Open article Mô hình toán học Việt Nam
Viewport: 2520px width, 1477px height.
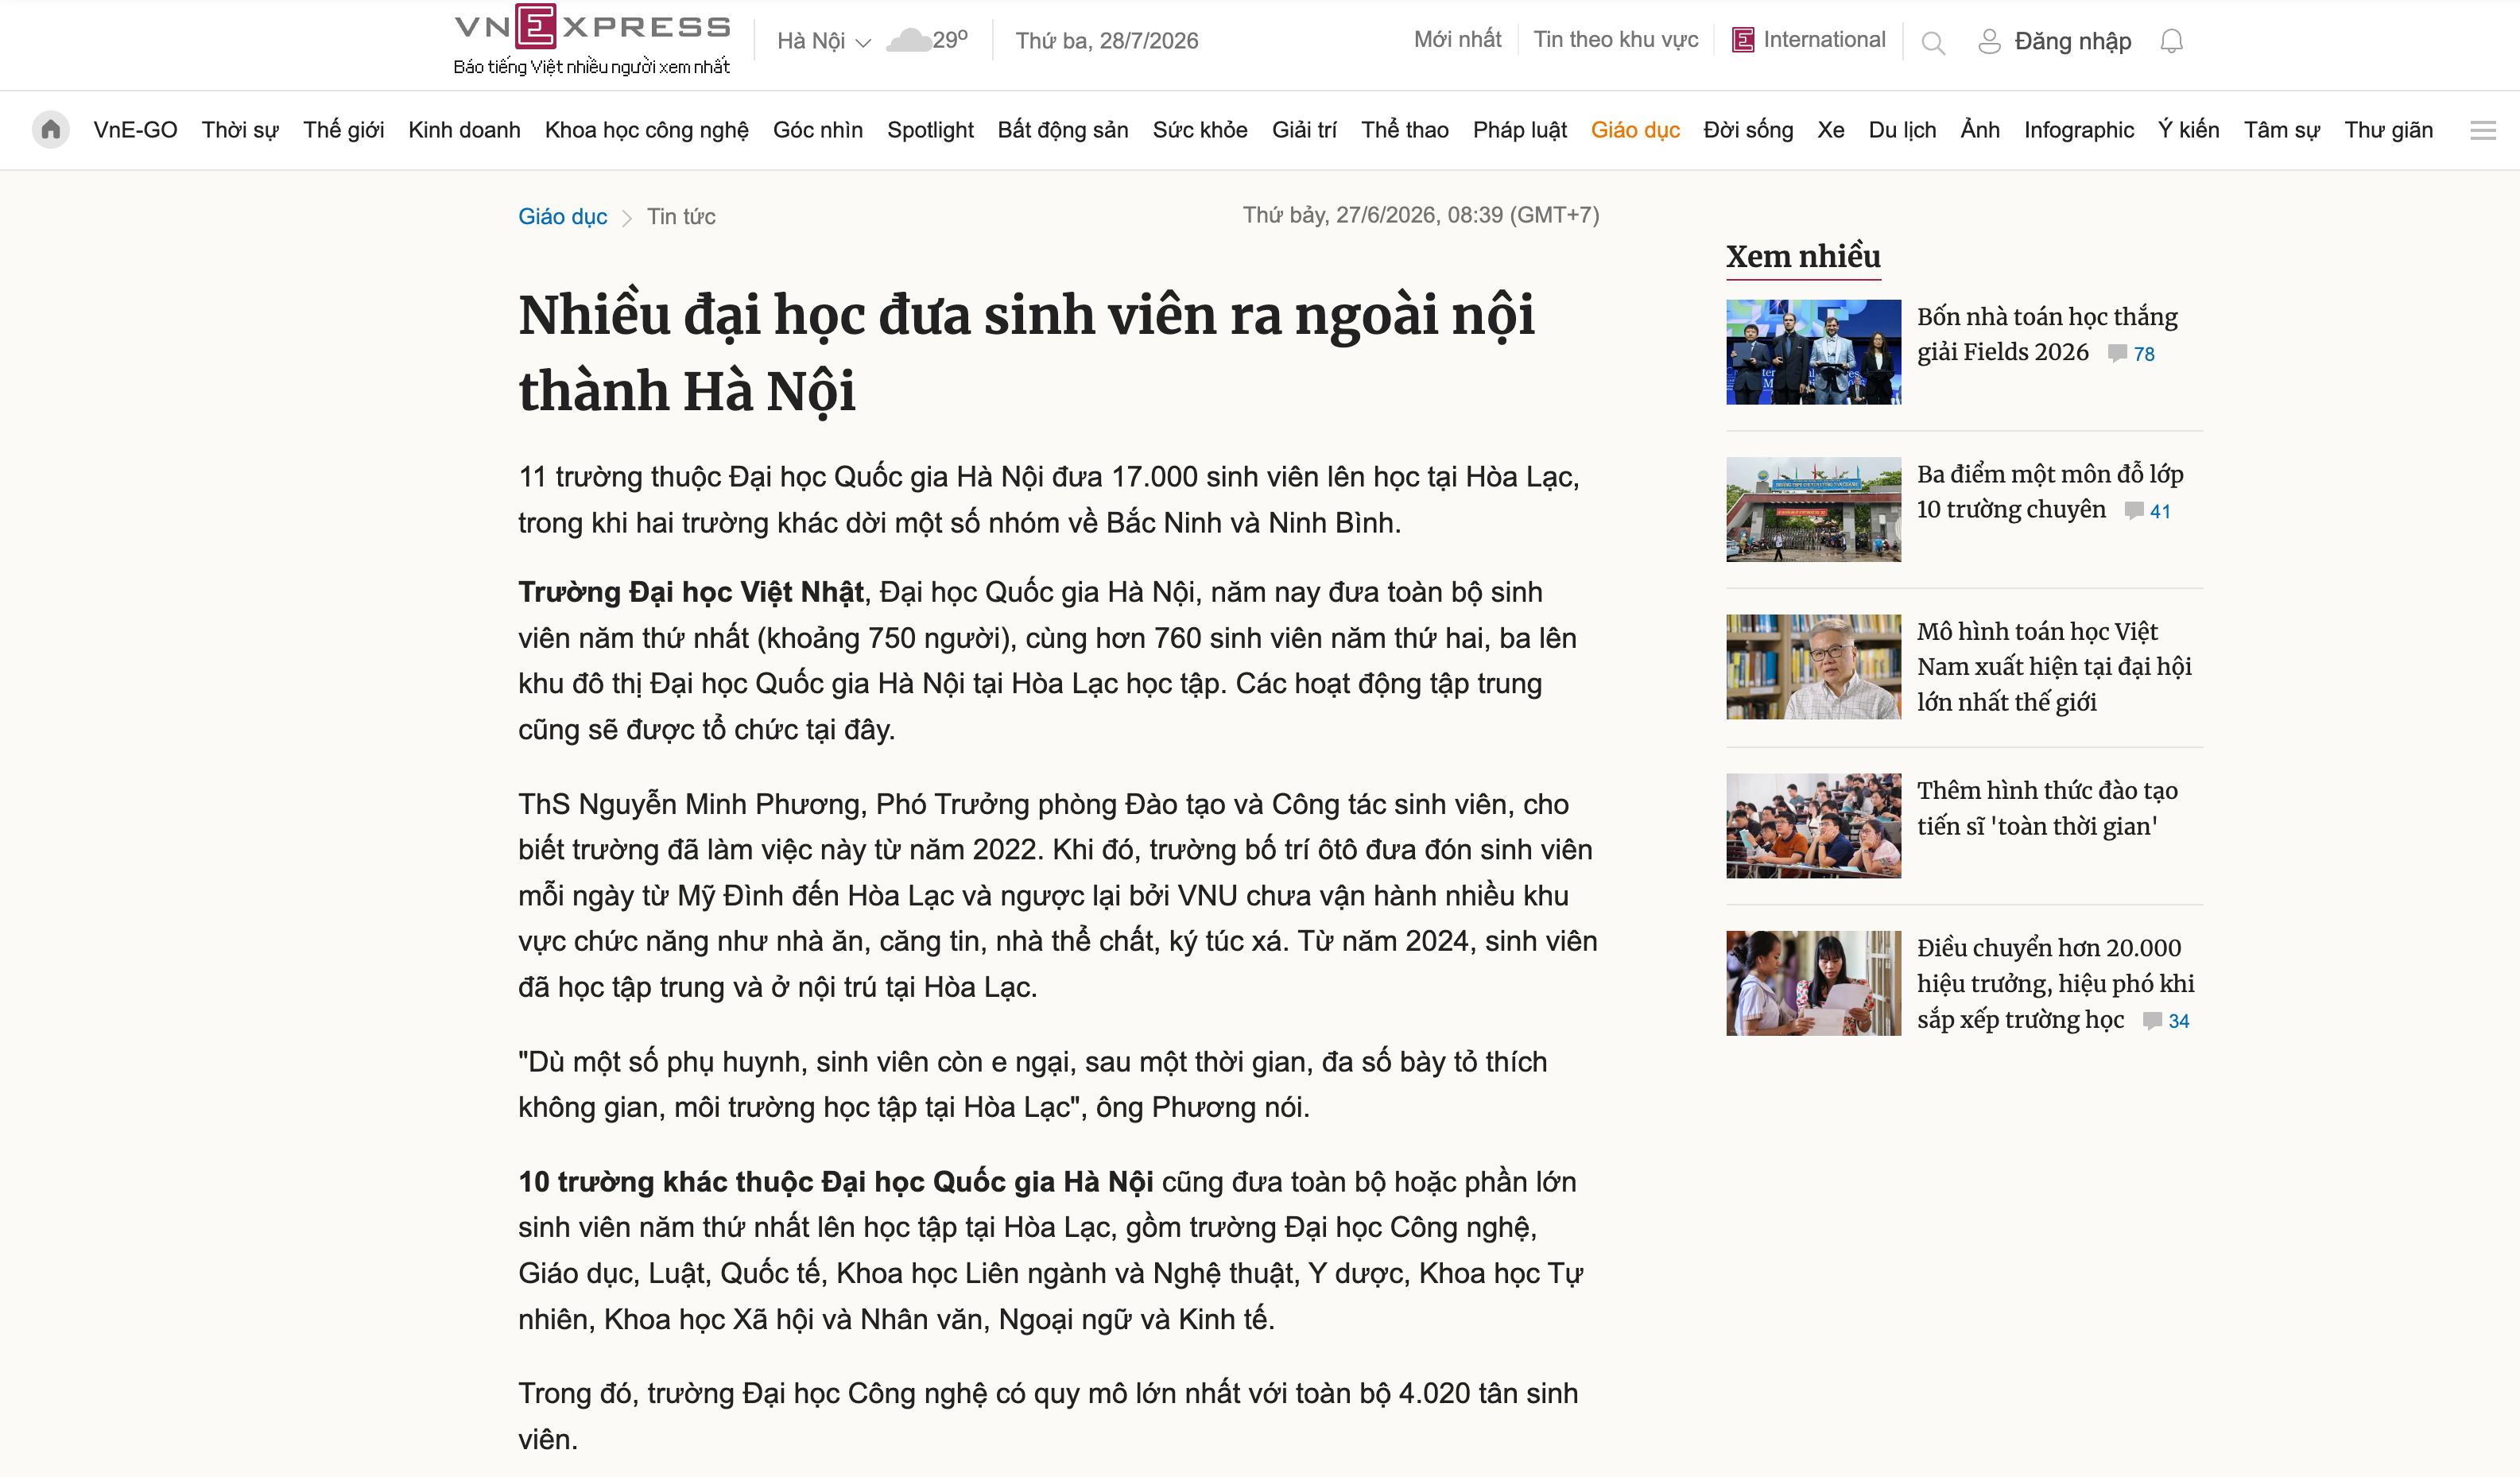[x=2054, y=666]
